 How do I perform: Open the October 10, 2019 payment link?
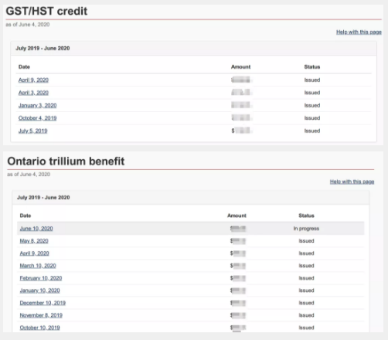coord(39,328)
